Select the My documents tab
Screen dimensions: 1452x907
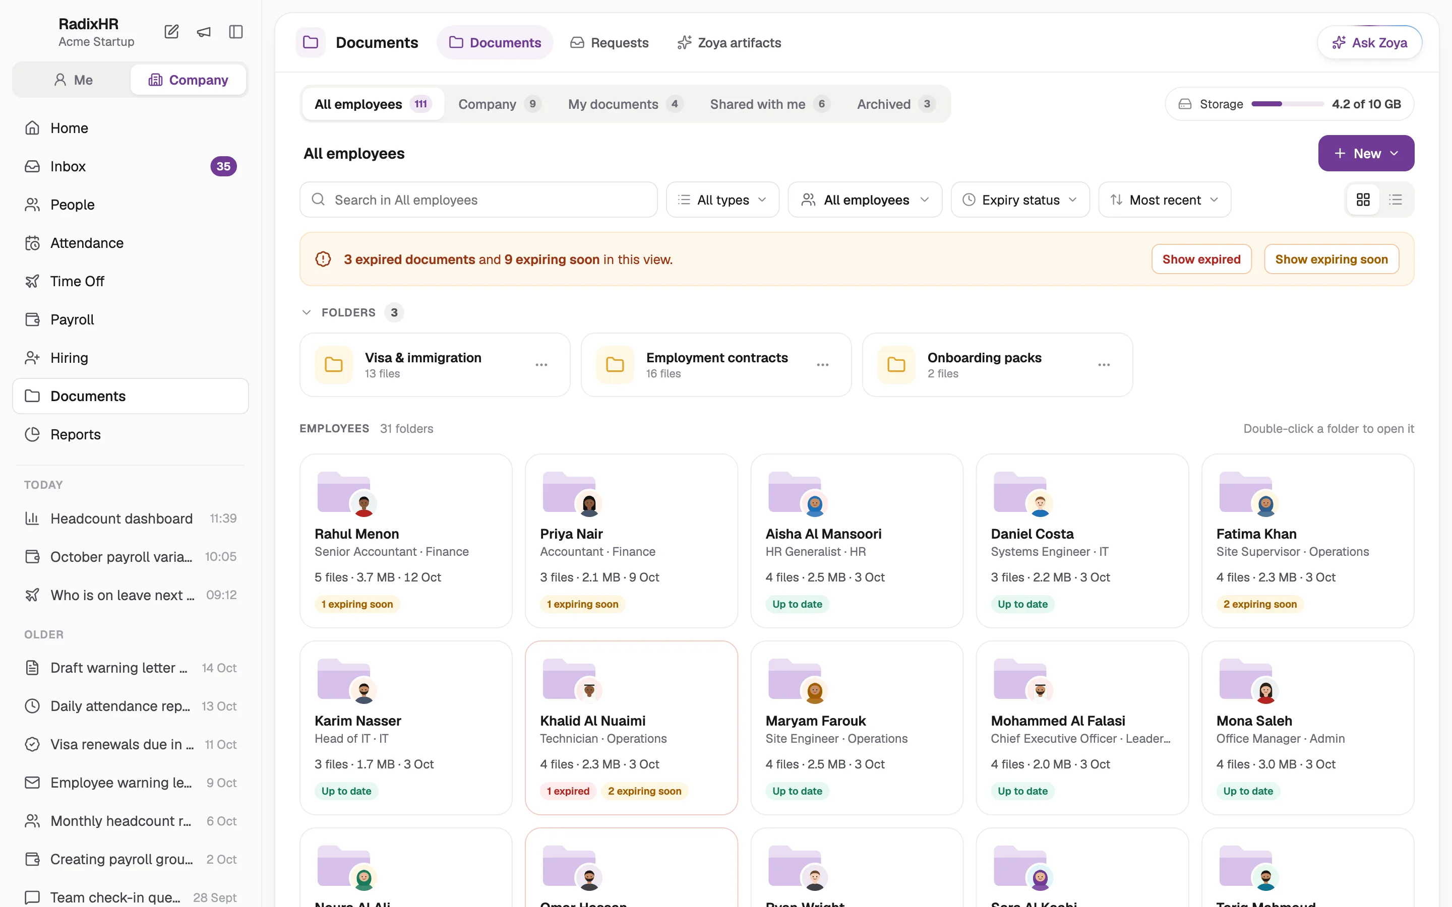[x=625, y=104]
